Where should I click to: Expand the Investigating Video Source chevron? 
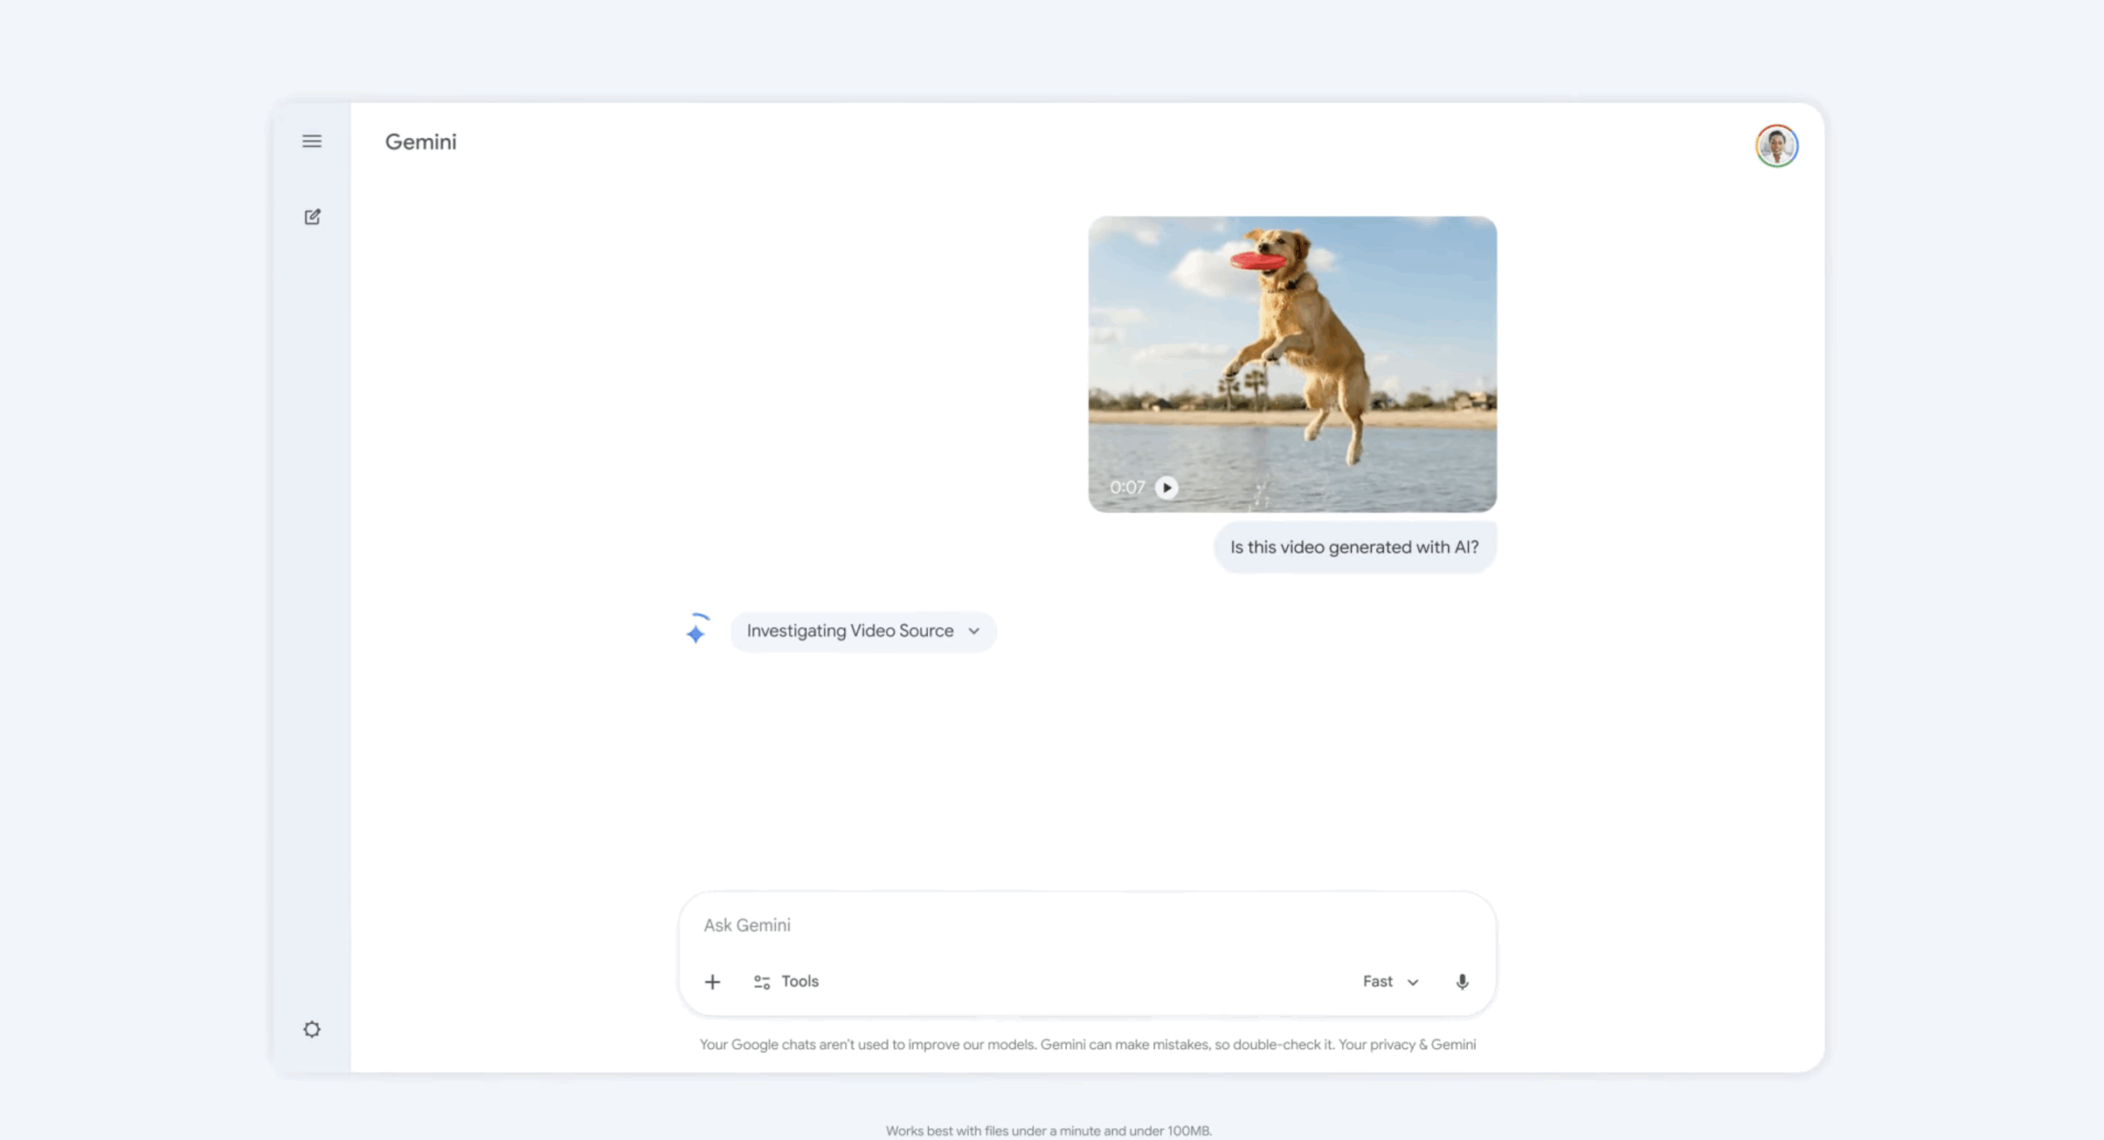[974, 631]
